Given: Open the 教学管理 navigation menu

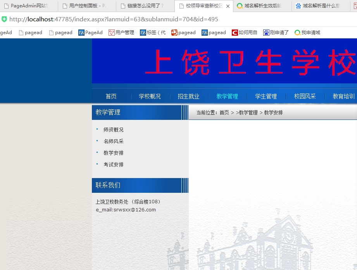Looking at the screenshot, I should click(227, 96).
